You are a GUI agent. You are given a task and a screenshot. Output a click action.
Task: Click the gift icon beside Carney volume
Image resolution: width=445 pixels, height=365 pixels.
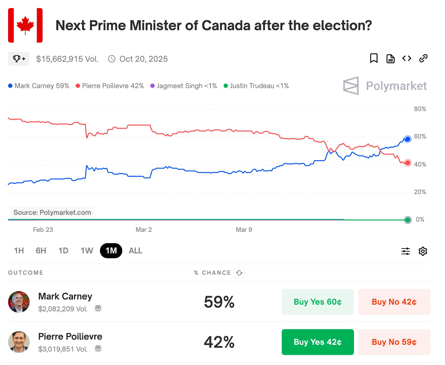coord(98,308)
